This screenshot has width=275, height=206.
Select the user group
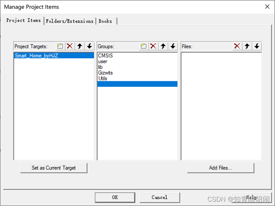pos(137,61)
